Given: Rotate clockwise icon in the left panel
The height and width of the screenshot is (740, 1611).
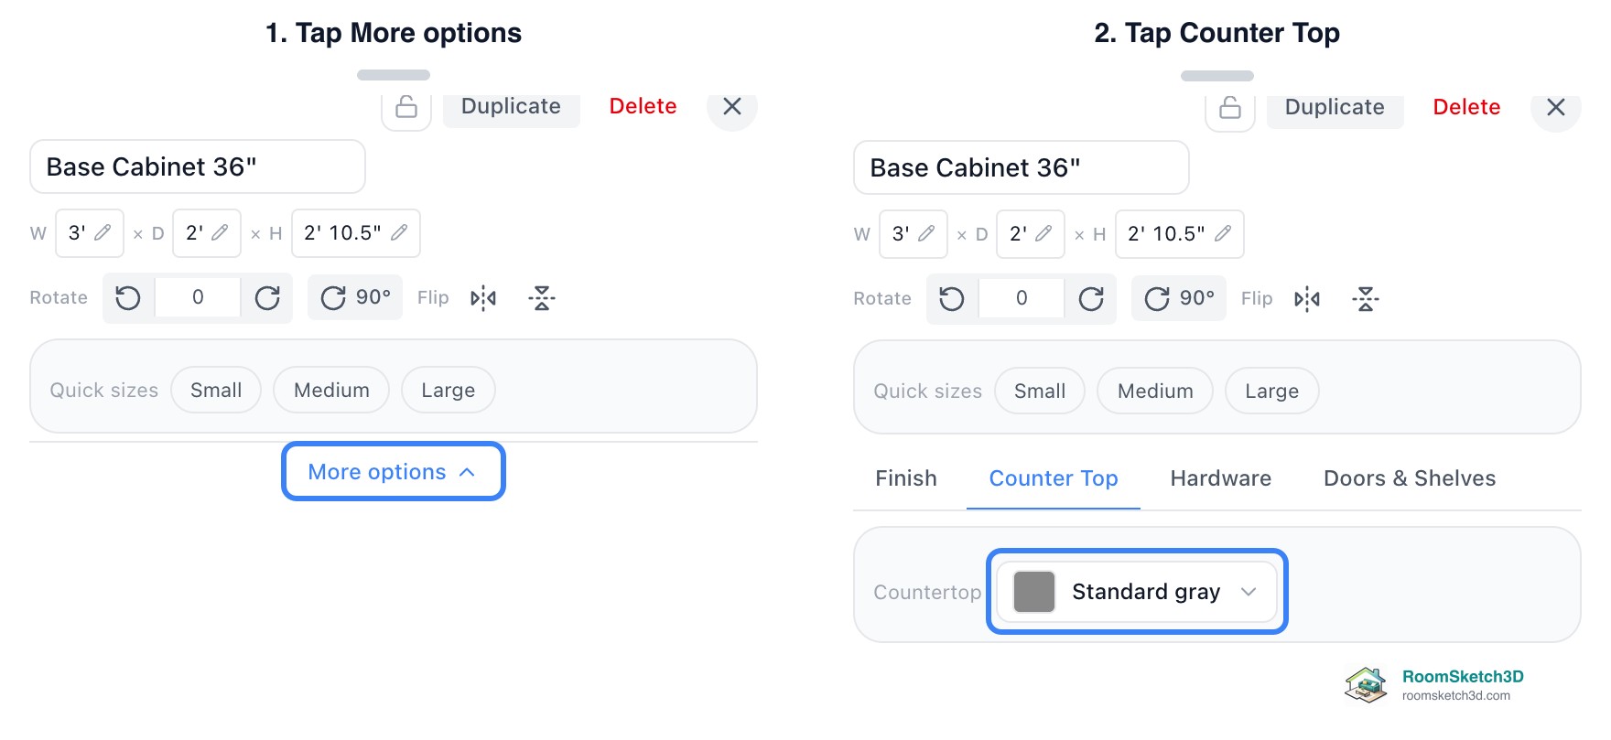Looking at the screenshot, I should (x=267, y=298).
